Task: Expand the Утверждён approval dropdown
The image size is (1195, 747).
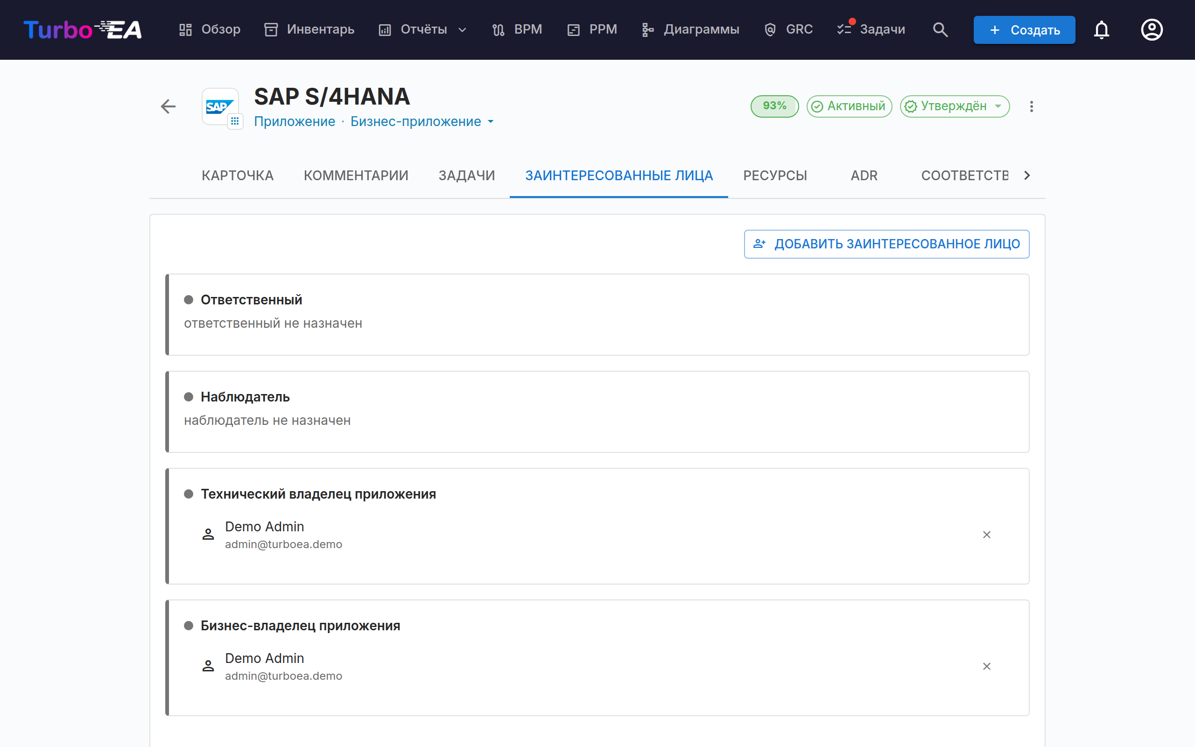Action: 955,106
